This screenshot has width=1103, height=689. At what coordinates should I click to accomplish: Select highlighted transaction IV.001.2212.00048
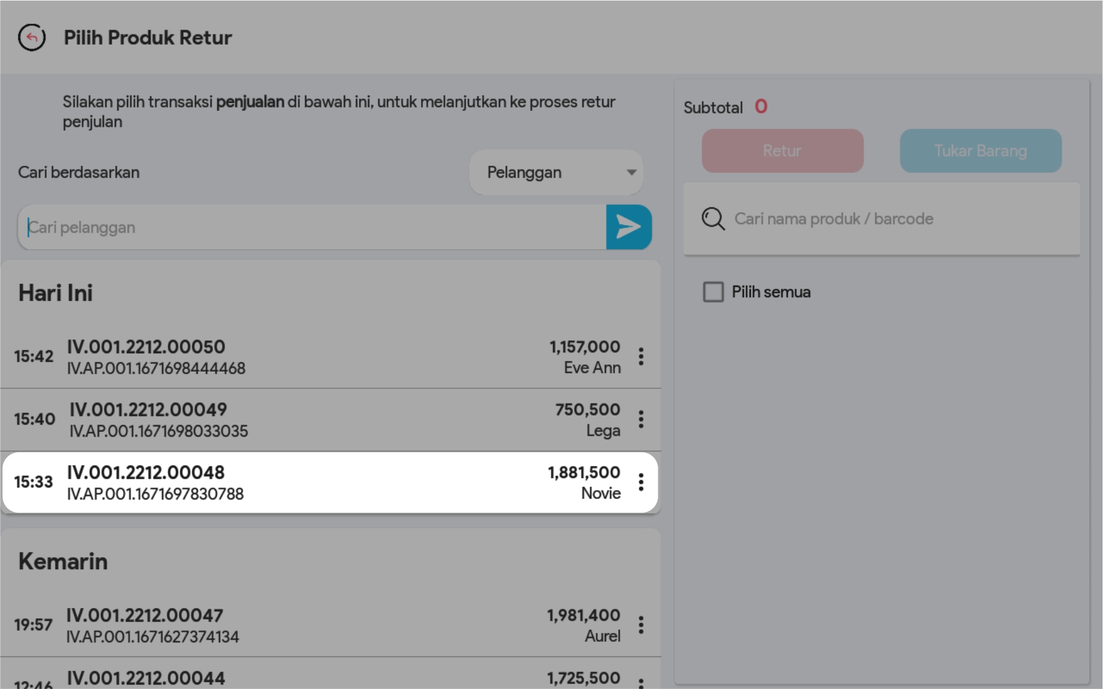pos(319,482)
